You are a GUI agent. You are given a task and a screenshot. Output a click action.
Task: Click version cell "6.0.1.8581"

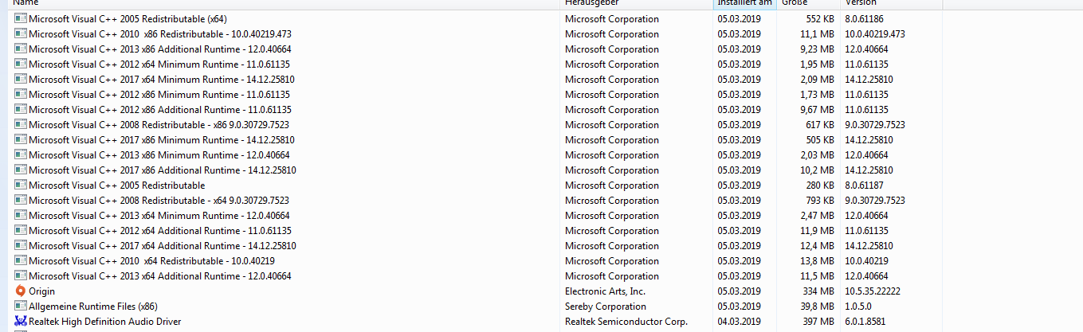click(865, 321)
